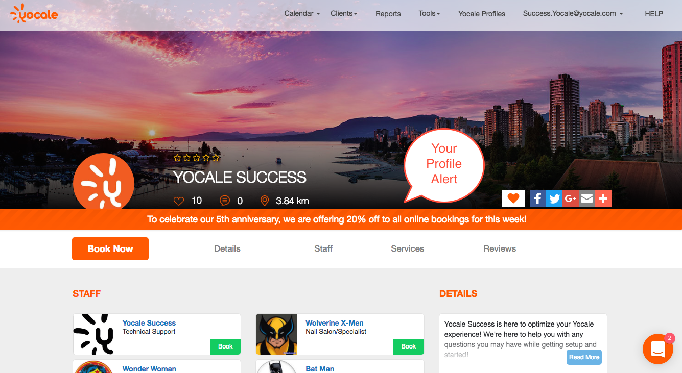682x373 pixels.
Task: Click the orange Book Now button
Action: coord(110,248)
